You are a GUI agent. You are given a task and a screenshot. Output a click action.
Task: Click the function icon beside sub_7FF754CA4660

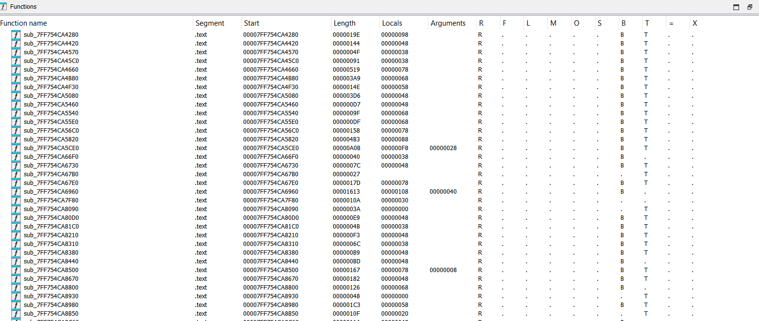pos(16,70)
